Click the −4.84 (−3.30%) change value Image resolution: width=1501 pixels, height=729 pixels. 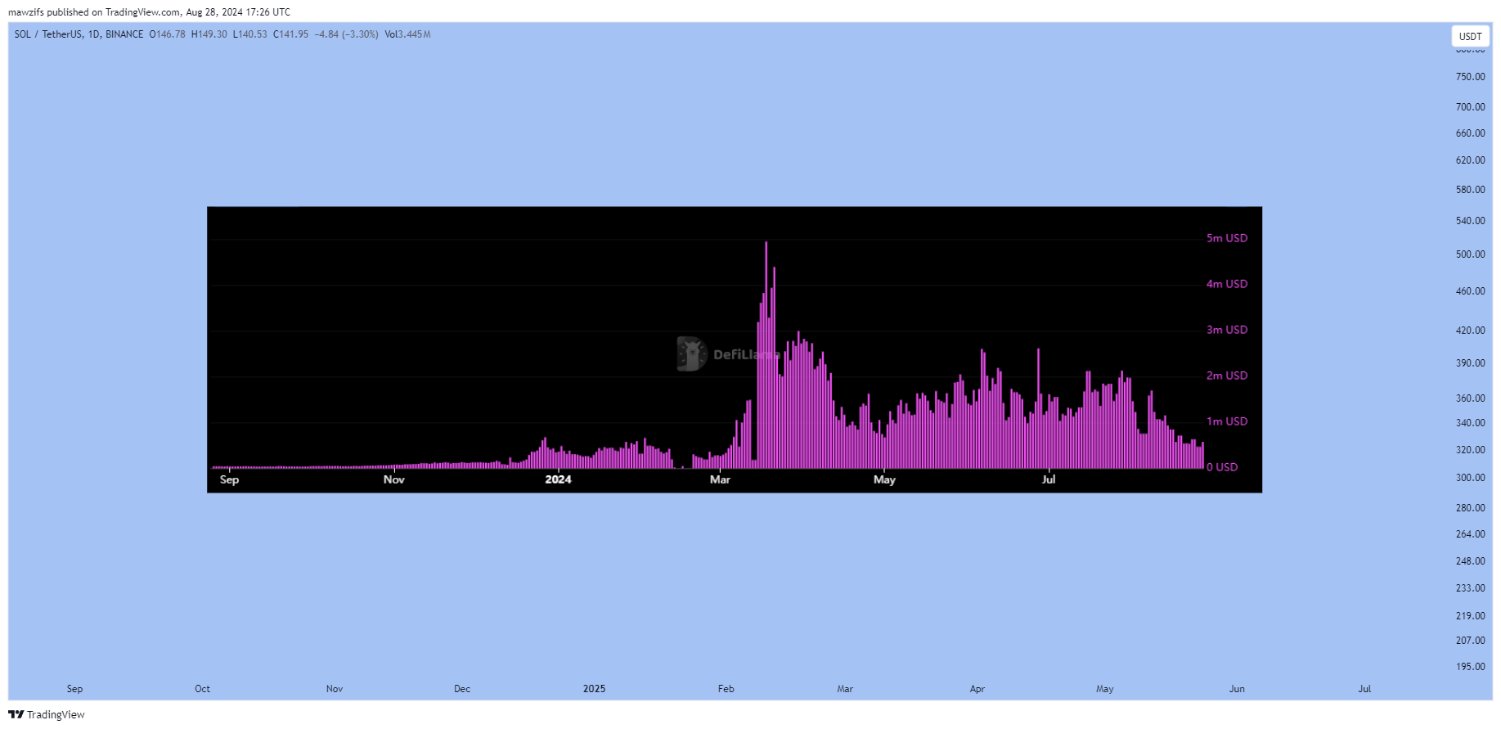tap(346, 34)
